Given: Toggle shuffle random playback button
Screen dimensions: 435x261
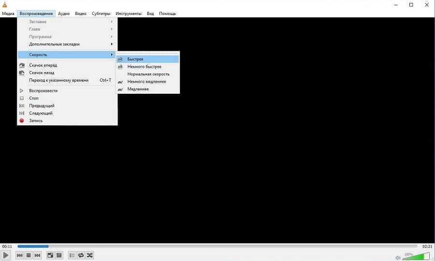Looking at the screenshot, I should click(89, 255).
